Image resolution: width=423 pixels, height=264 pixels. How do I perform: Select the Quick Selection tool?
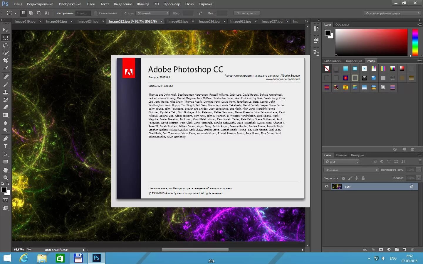tap(6, 53)
